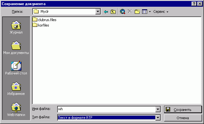Click the Сохранить button

[x=183, y=110]
